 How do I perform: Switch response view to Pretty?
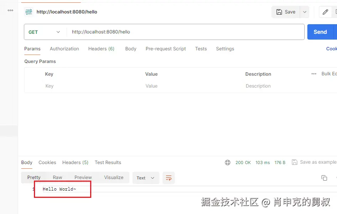point(34,178)
